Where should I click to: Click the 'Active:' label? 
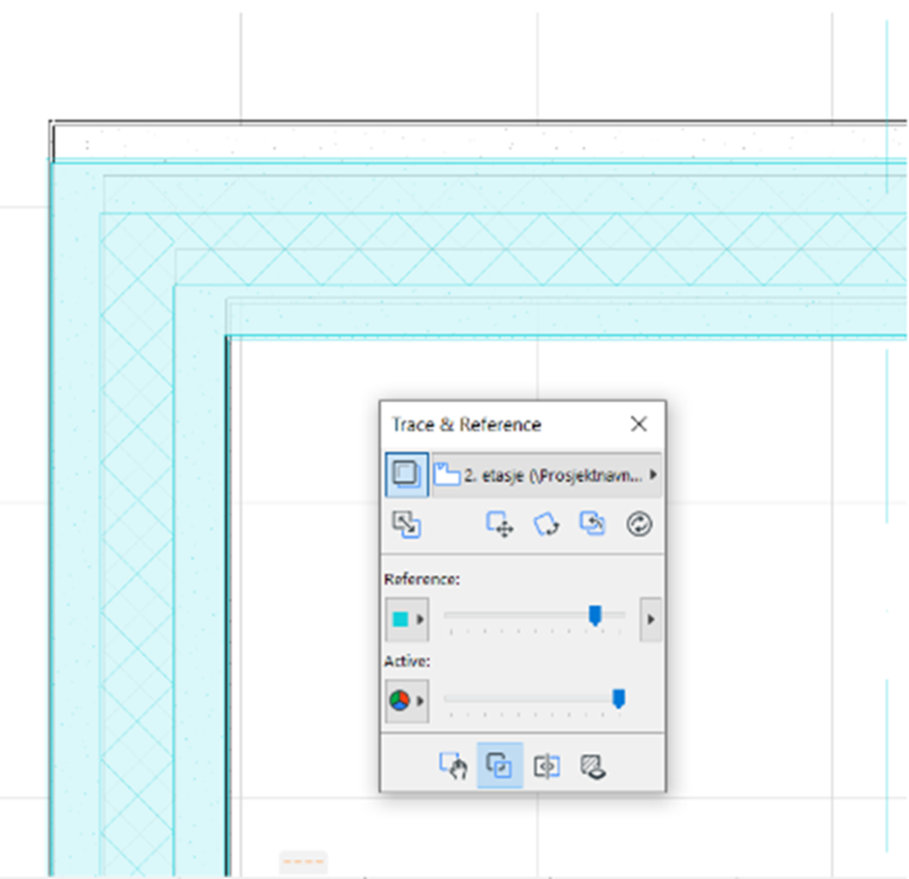pos(407,661)
